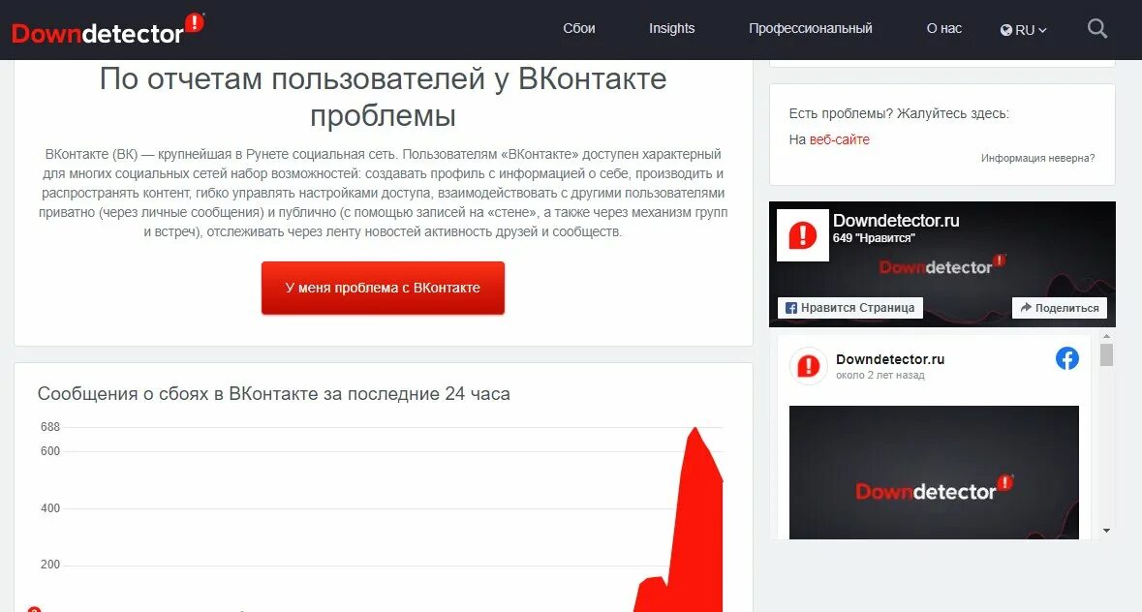Open the Профессиональный menu item
This screenshot has width=1142, height=612.
810,28
